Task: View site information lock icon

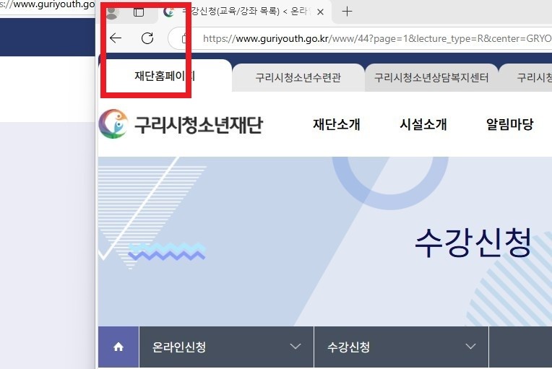Action: click(185, 38)
